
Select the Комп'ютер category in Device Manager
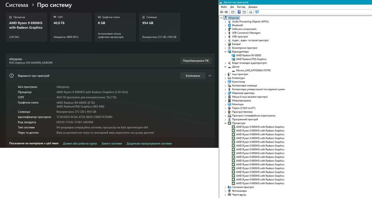click(238, 82)
